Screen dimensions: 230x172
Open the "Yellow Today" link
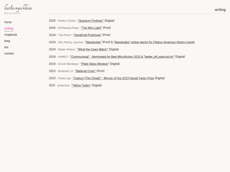pyautogui.click(x=81, y=85)
